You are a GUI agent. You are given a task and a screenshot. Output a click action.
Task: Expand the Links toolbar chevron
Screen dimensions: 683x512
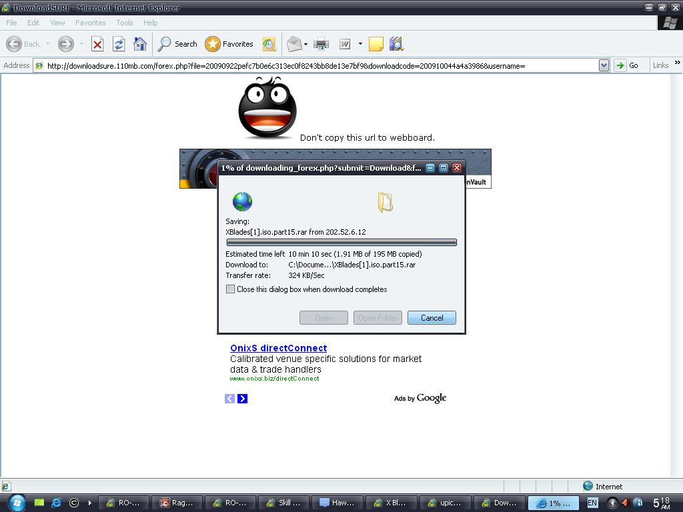678,63
